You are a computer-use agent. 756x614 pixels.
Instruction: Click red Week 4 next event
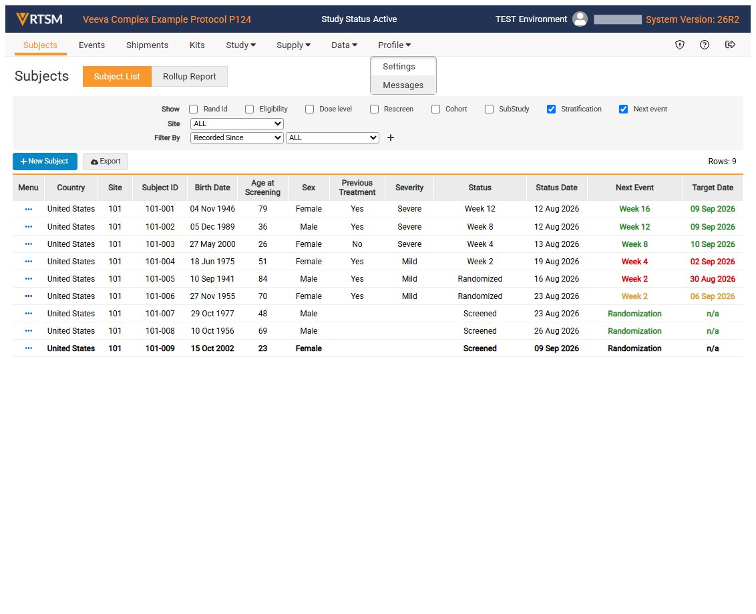(x=634, y=262)
